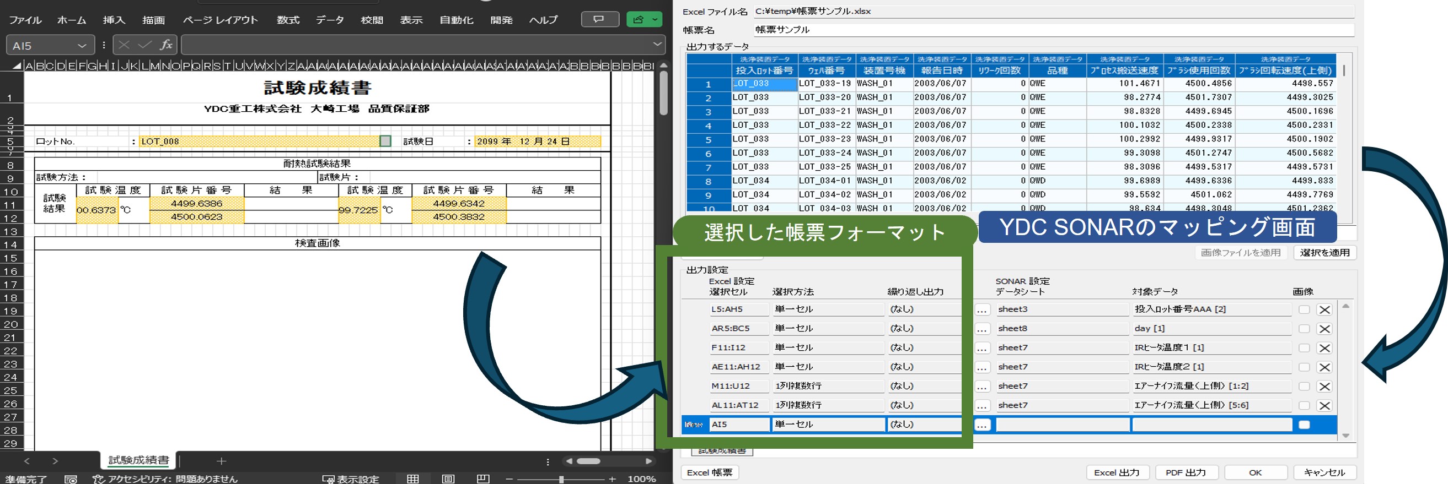Viewport: 1448px width, 484px height.
Task: Open repeat output dropdown for AI5 row
Action: [925, 424]
